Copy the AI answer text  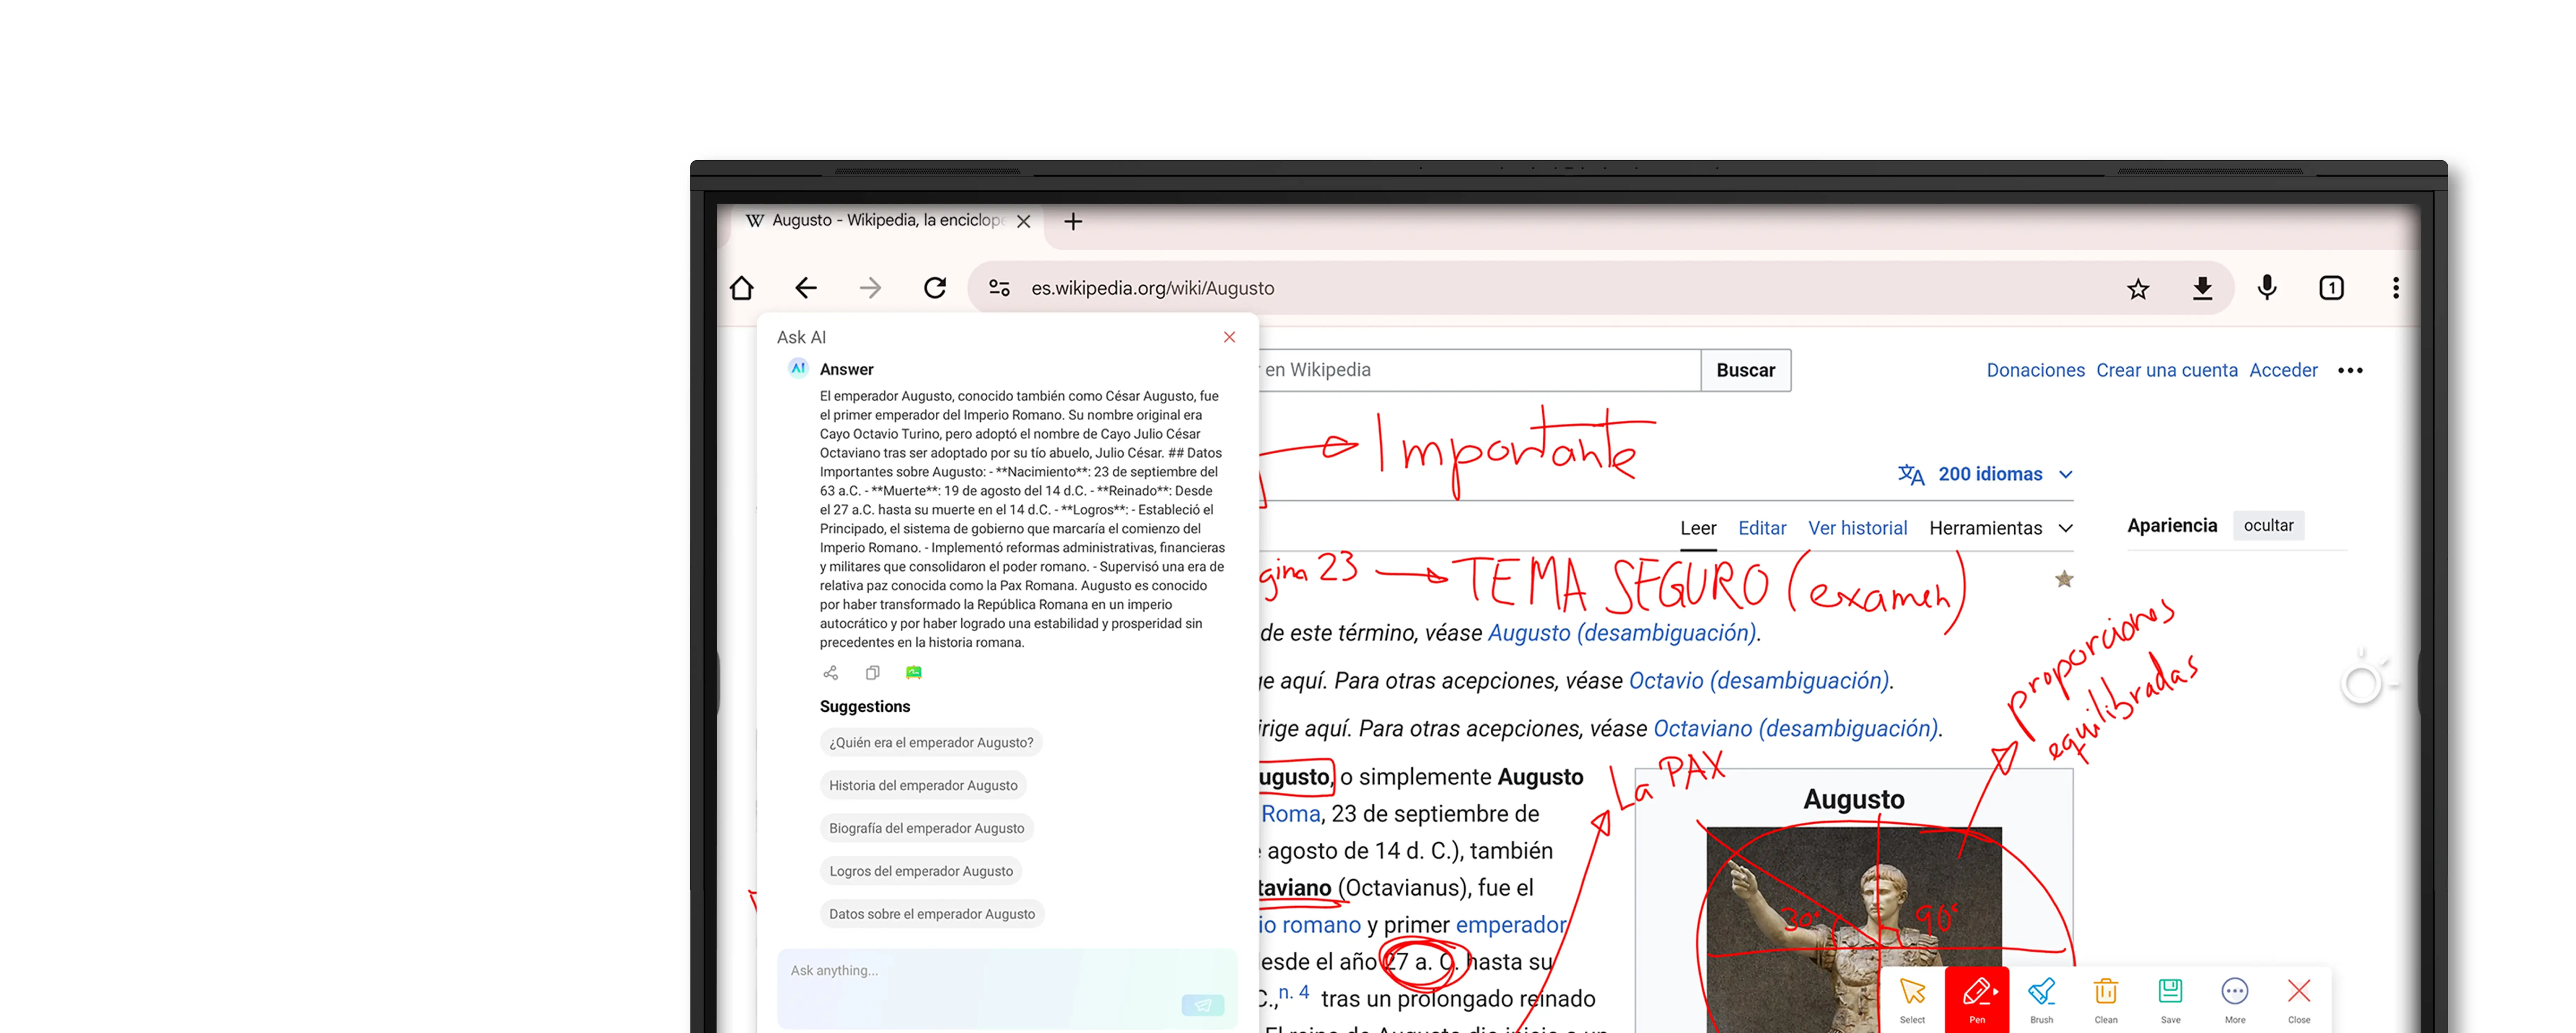tap(872, 673)
